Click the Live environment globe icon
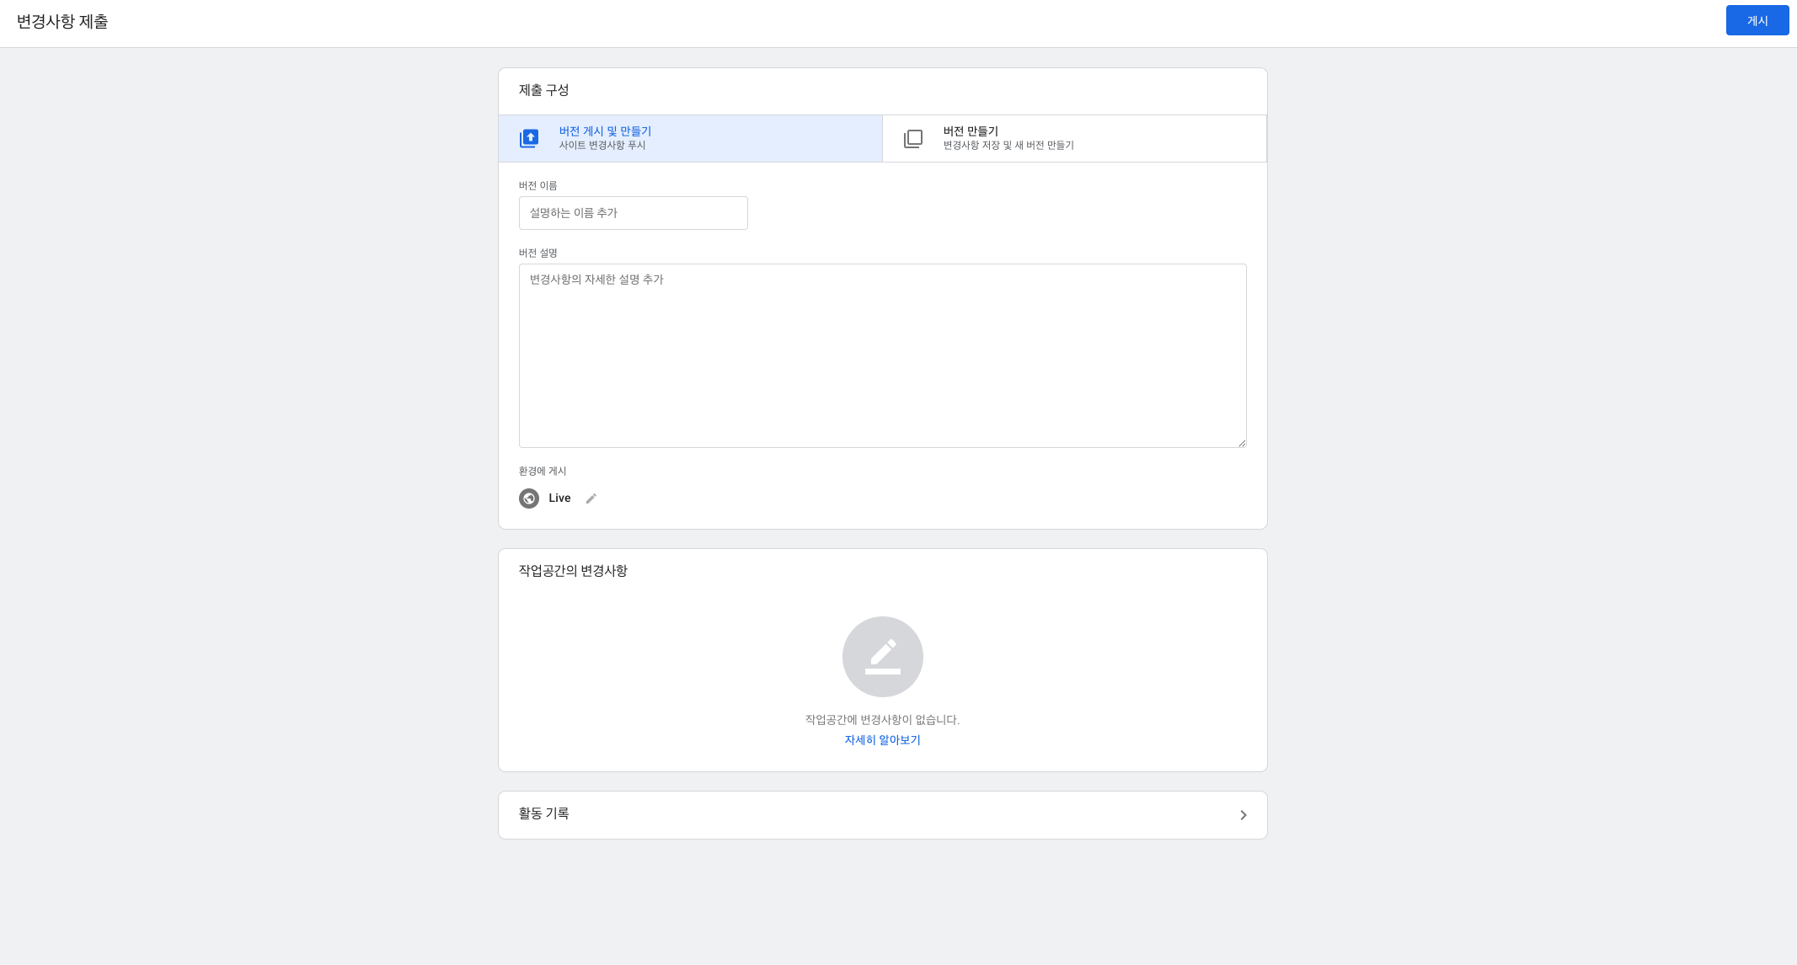 (x=529, y=498)
